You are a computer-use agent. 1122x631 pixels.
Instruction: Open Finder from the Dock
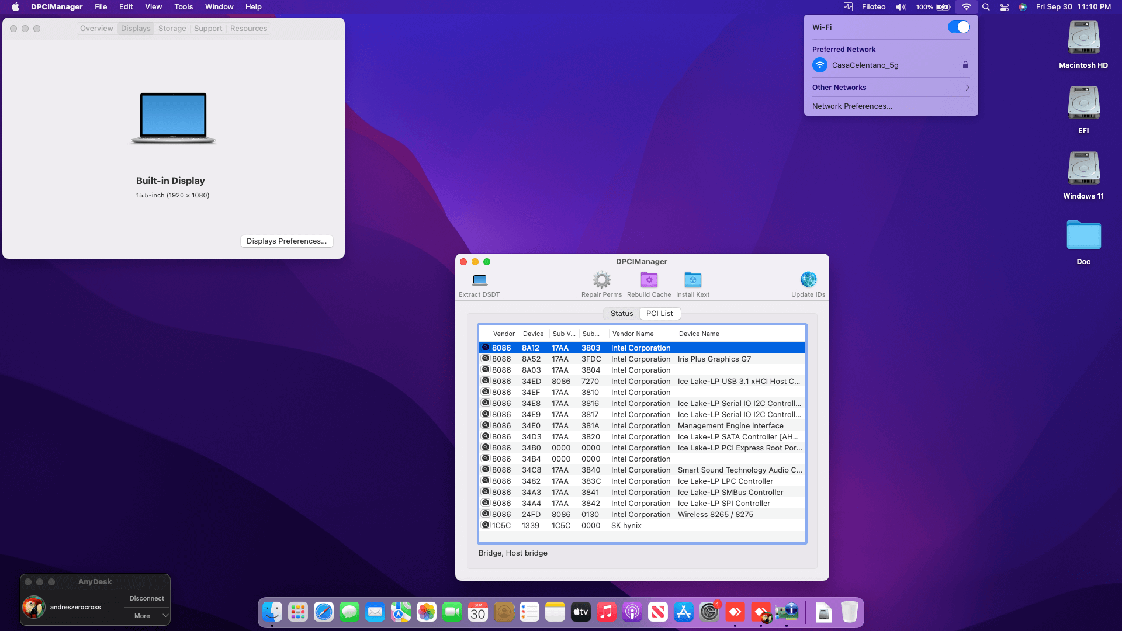pos(272,612)
